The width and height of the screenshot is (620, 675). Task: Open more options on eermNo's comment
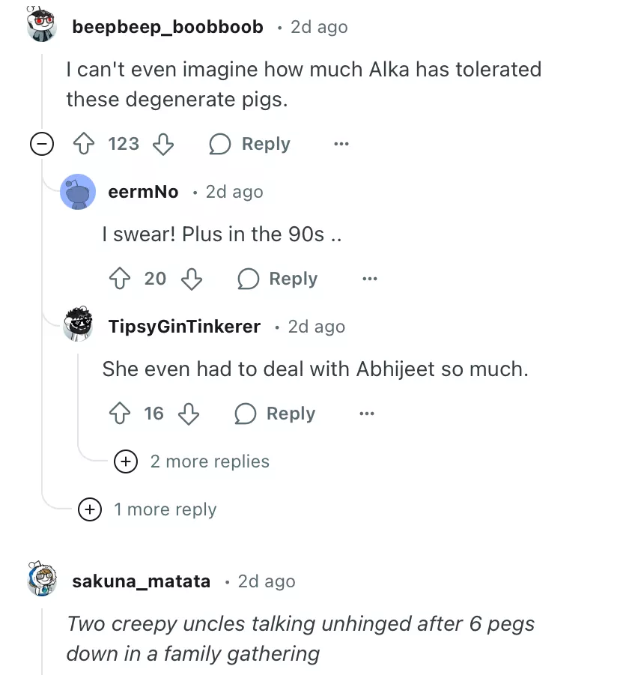click(368, 279)
